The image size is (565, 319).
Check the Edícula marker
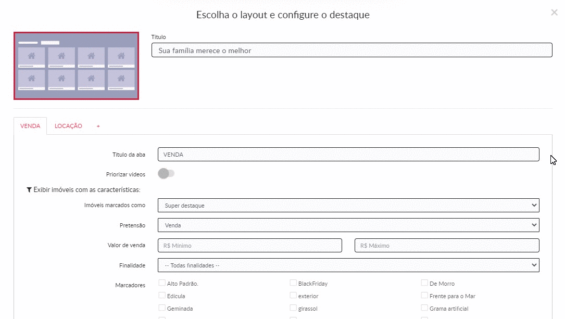coord(162,296)
